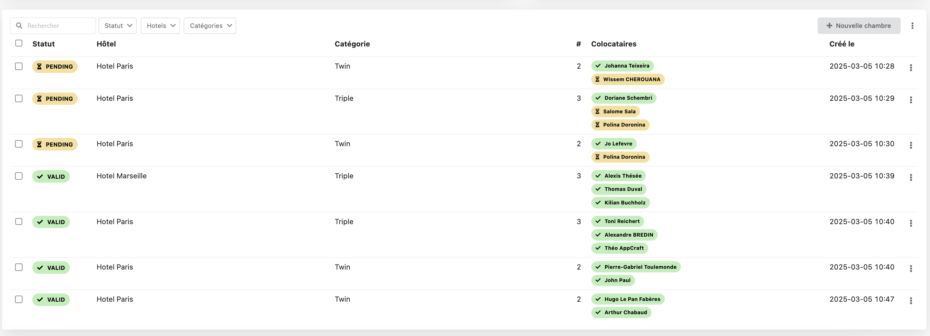
Task: Toggle the select-all checkbox in the header
Action: click(x=19, y=43)
